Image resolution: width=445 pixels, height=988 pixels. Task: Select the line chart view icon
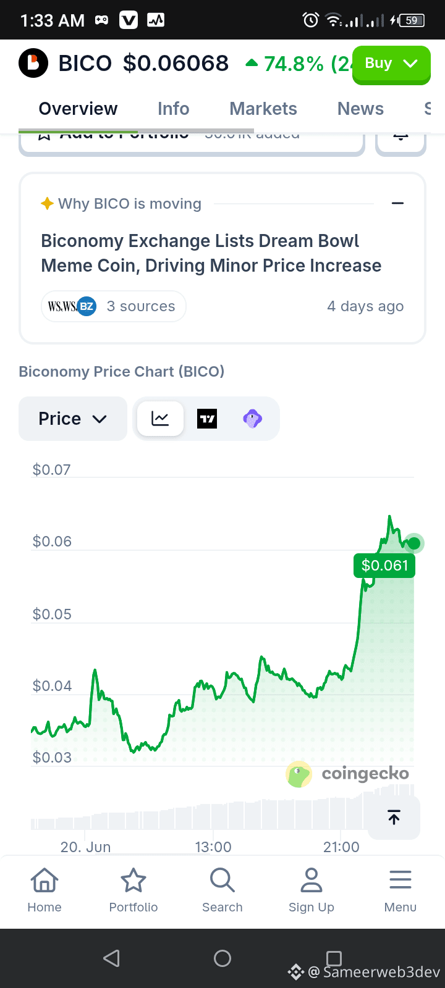click(160, 419)
